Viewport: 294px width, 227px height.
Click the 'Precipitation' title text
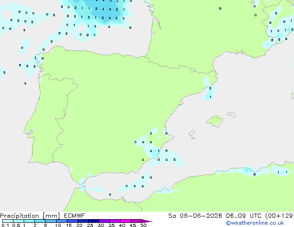pos(19,216)
